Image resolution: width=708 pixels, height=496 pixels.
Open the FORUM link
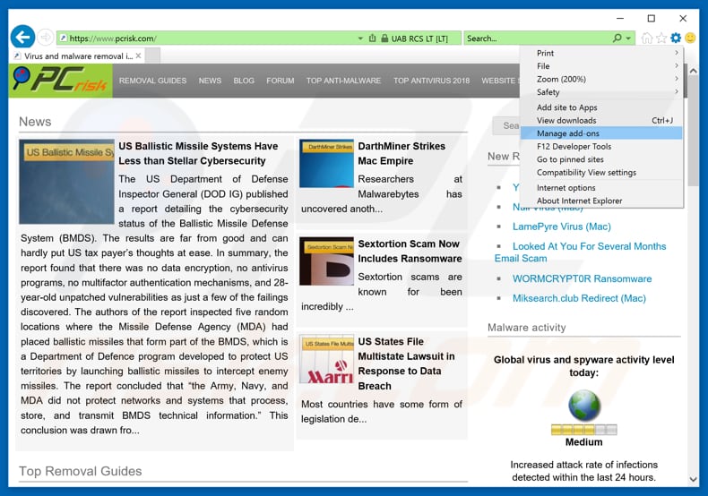coord(280,81)
